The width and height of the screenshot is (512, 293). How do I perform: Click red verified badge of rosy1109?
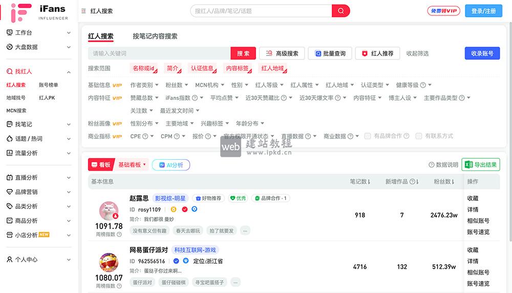pyautogui.click(x=184, y=209)
